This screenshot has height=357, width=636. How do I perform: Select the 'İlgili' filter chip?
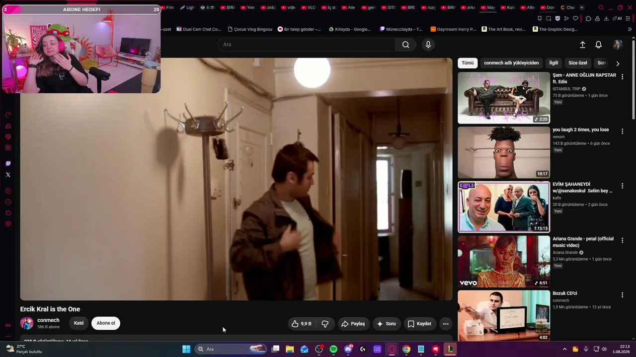pyautogui.click(x=554, y=63)
